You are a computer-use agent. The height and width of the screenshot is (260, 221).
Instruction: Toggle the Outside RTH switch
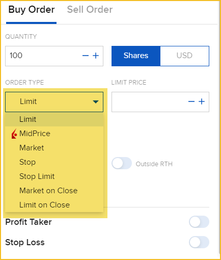click(x=122, y=163)
